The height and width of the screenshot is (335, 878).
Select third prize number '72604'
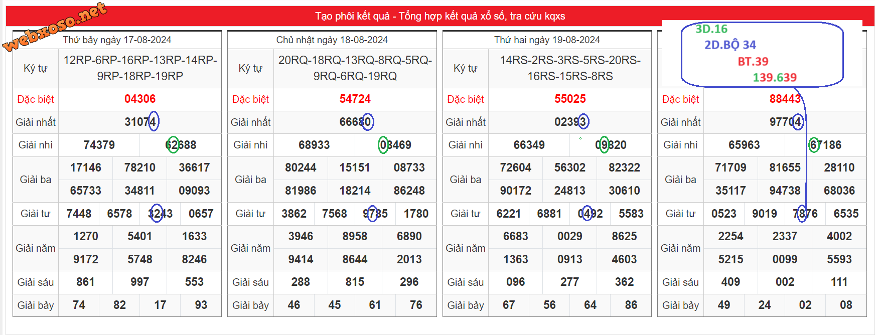[x=515, y=167]
